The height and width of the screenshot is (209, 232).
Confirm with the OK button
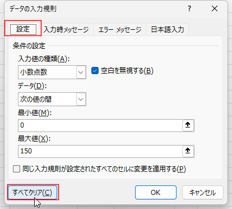coord(156,192)
